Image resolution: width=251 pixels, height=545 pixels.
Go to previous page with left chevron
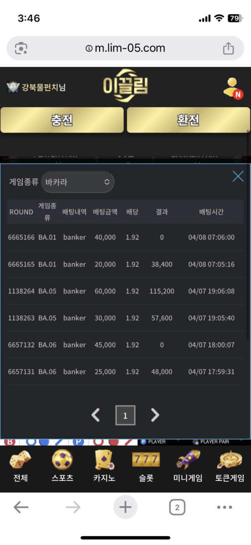tap(96, 415)
